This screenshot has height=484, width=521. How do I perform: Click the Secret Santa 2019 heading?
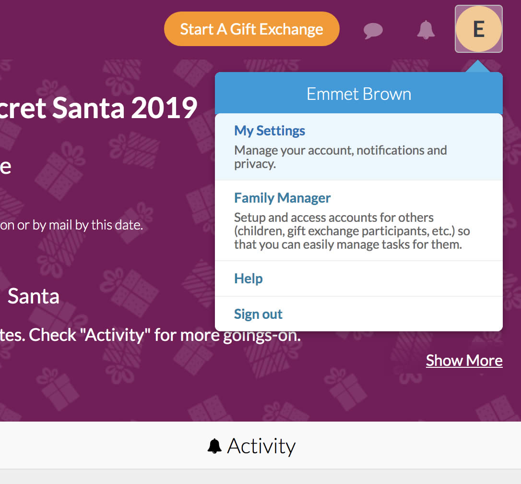tap(98, 108)
